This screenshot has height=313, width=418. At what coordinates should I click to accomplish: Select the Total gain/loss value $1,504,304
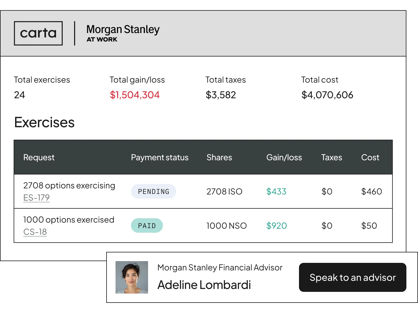(x=135, y=95)
